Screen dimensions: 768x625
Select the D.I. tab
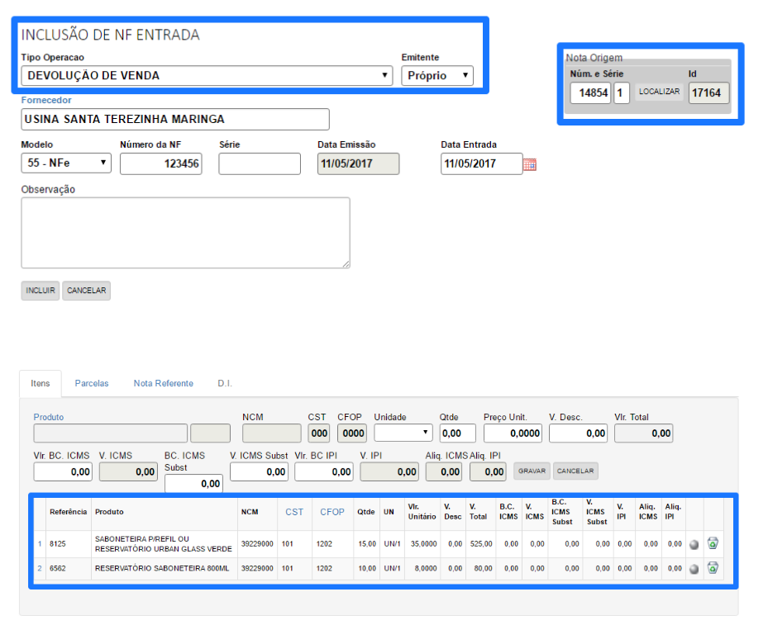click(225, 383)
